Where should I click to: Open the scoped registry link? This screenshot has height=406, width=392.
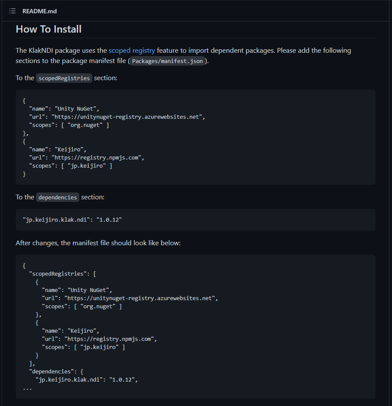(132, 51)
